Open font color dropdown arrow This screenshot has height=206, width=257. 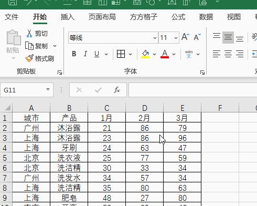click(174, 54)
